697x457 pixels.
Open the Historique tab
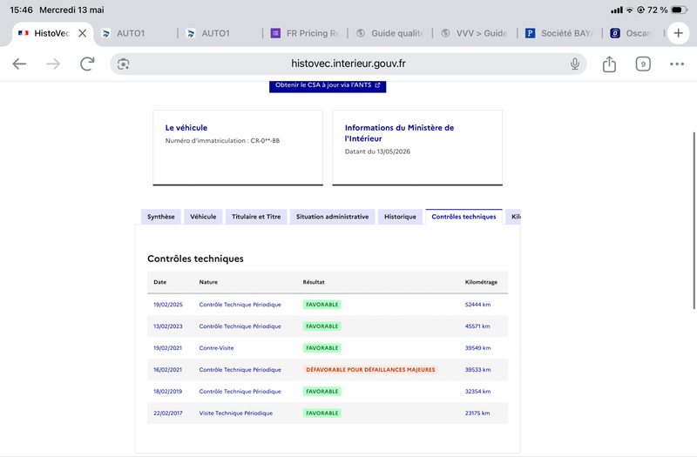point(400,217)
